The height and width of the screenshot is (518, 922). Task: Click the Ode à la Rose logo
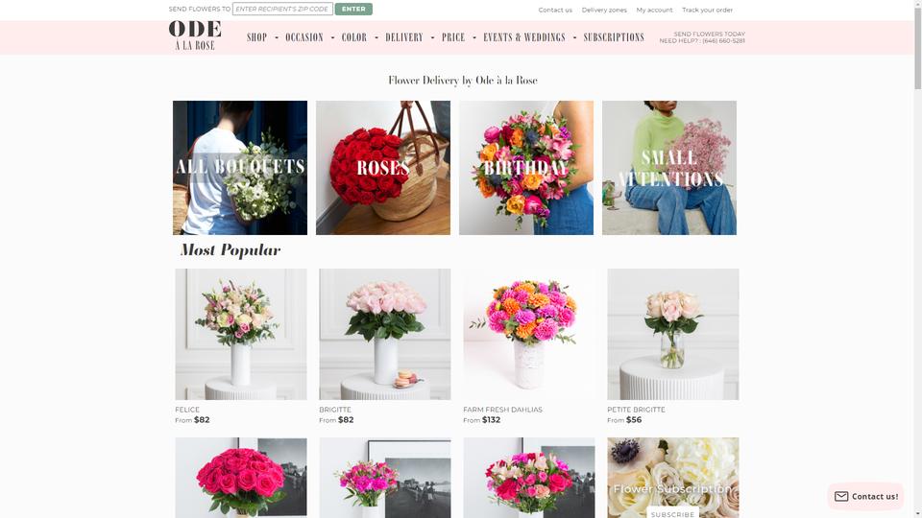click(195, 35)
